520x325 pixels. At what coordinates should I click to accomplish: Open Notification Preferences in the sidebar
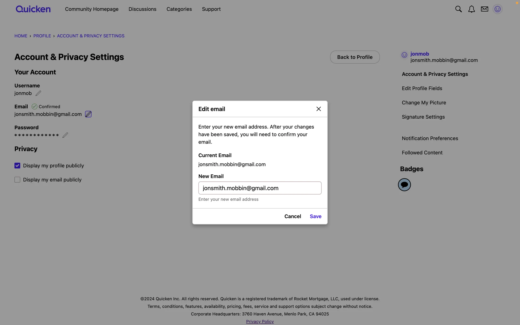(430, 138)
